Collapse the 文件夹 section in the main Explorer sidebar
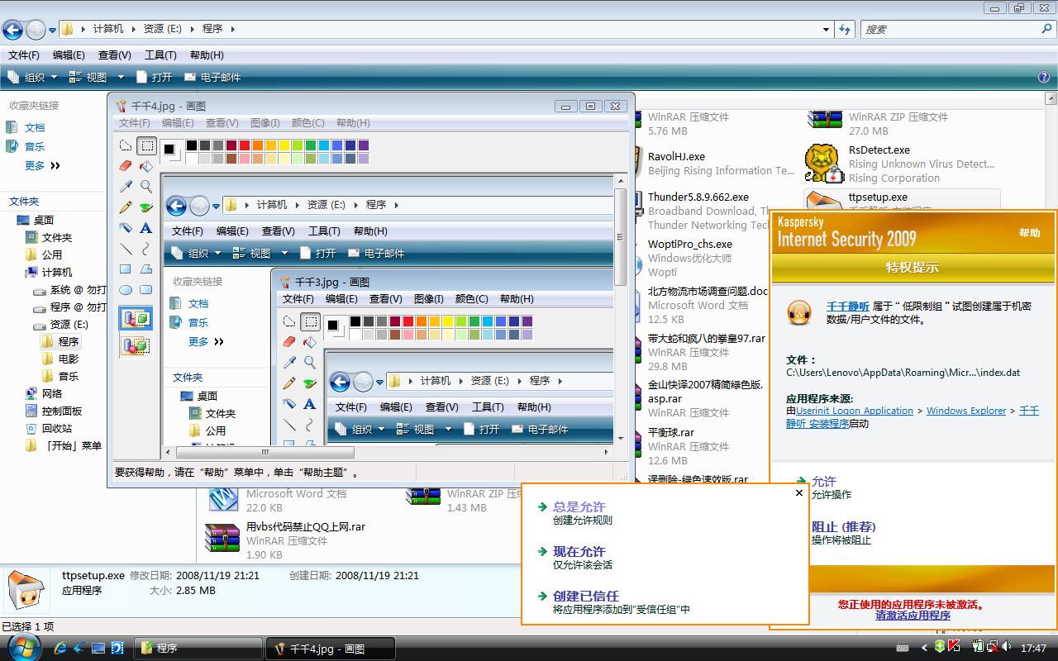The height and width of the screenshot is (661, 1058). tap(24, 201)
